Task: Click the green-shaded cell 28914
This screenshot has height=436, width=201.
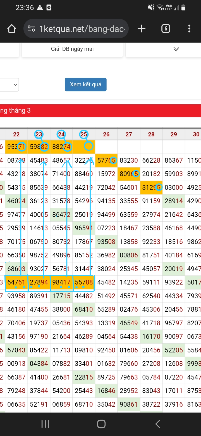Action: pyautogui.click(x=174, y=201)
